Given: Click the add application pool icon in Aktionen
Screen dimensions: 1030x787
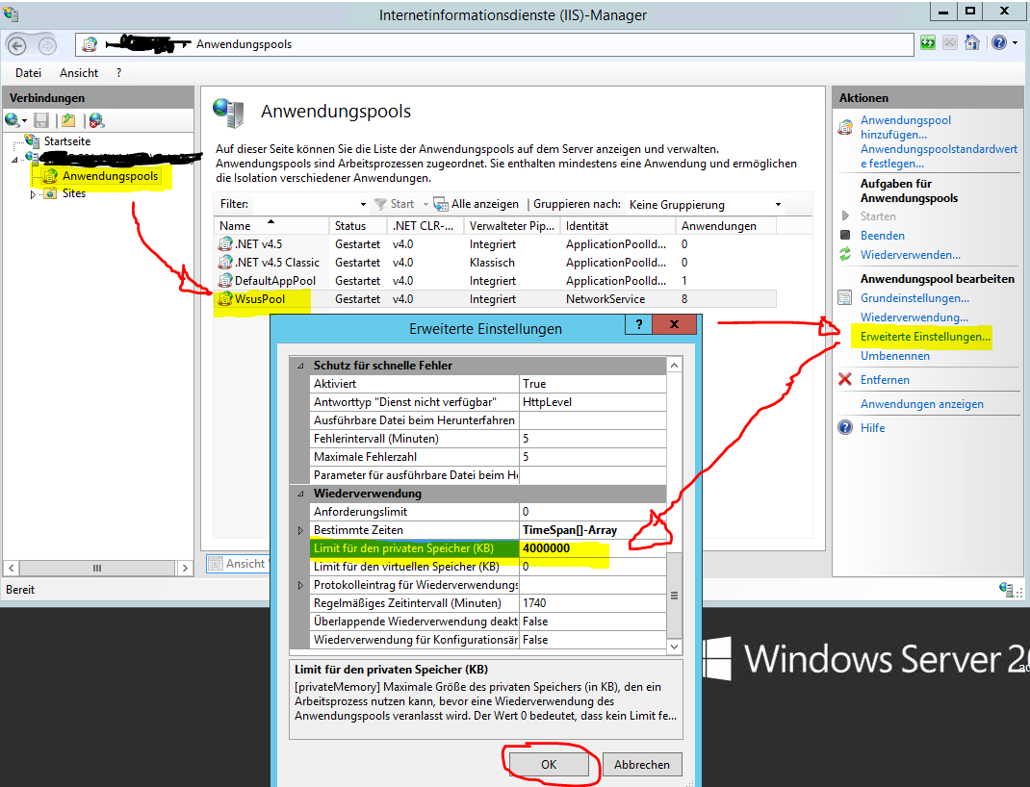Looking at the screenshot, I should (x=845, y=127).
